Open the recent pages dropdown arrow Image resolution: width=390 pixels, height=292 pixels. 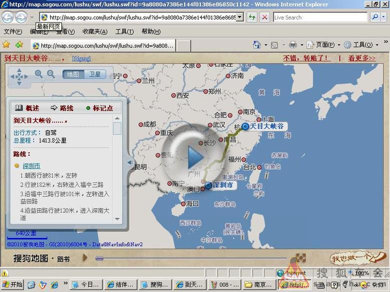tap(32, 17)
